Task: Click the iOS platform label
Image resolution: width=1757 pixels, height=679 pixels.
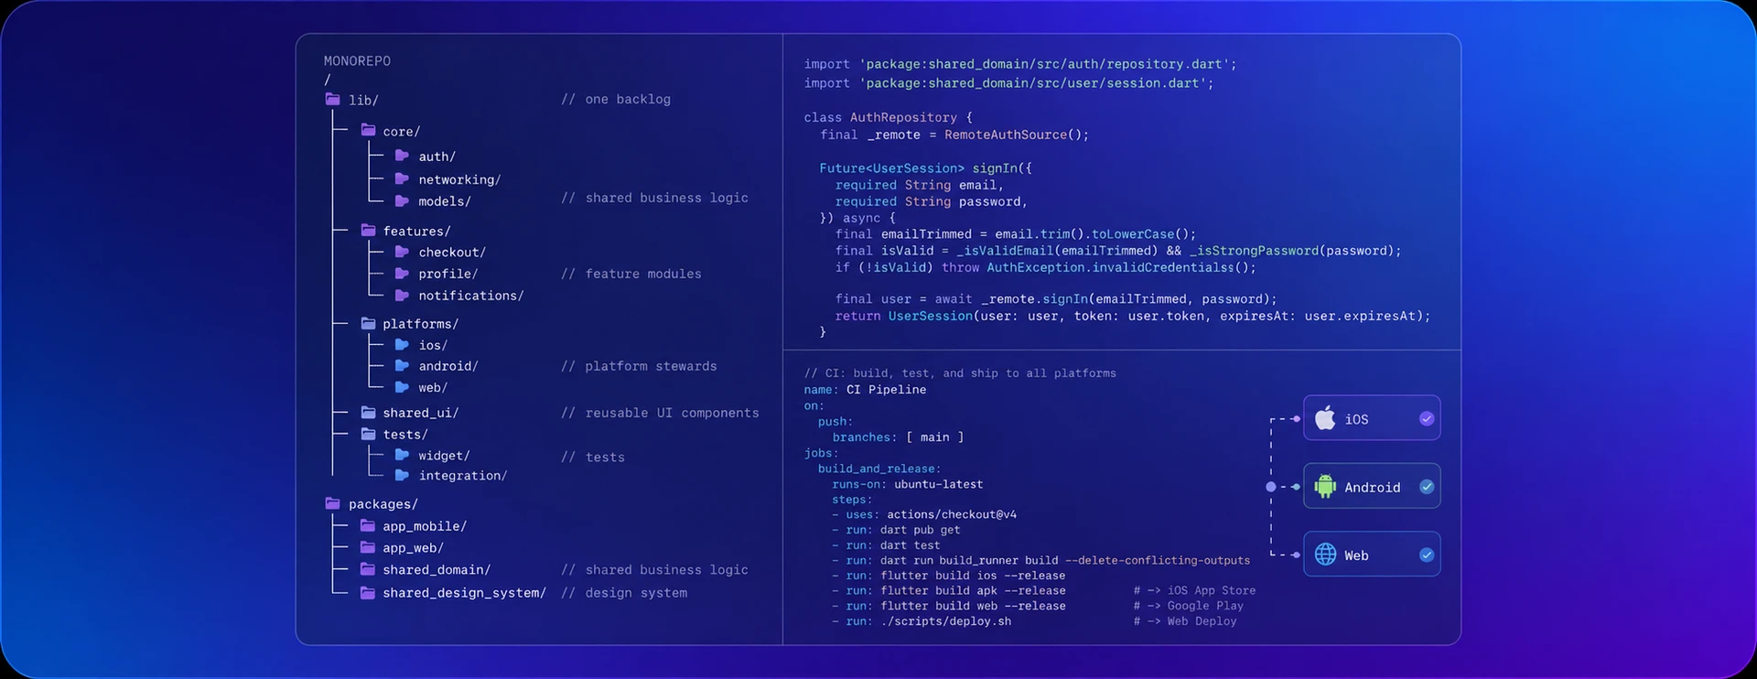Action: (1356, 419)
